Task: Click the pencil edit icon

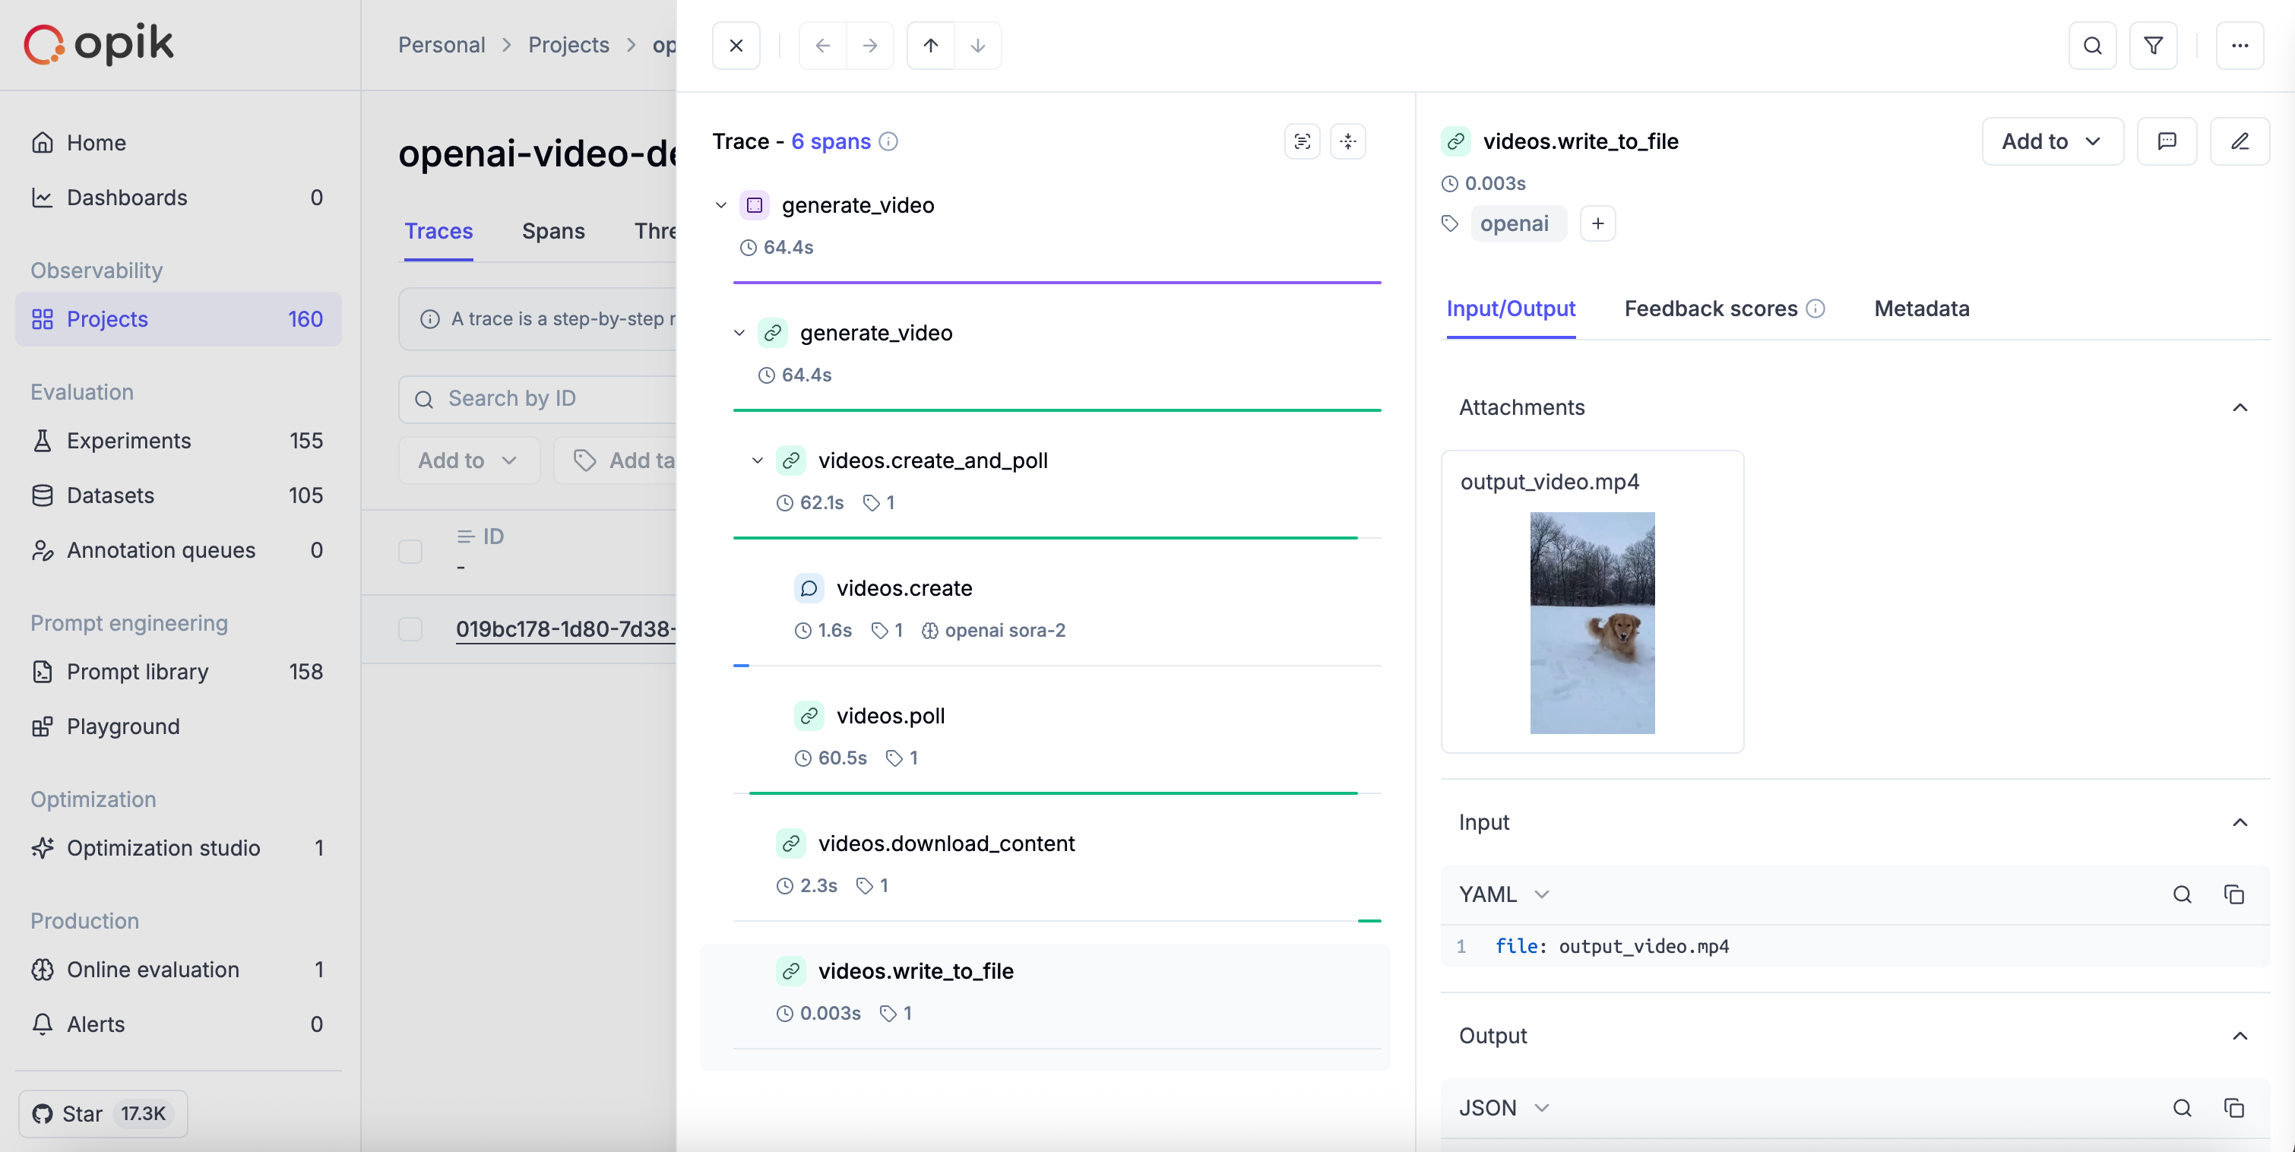Action: [x=2239, y=141]
